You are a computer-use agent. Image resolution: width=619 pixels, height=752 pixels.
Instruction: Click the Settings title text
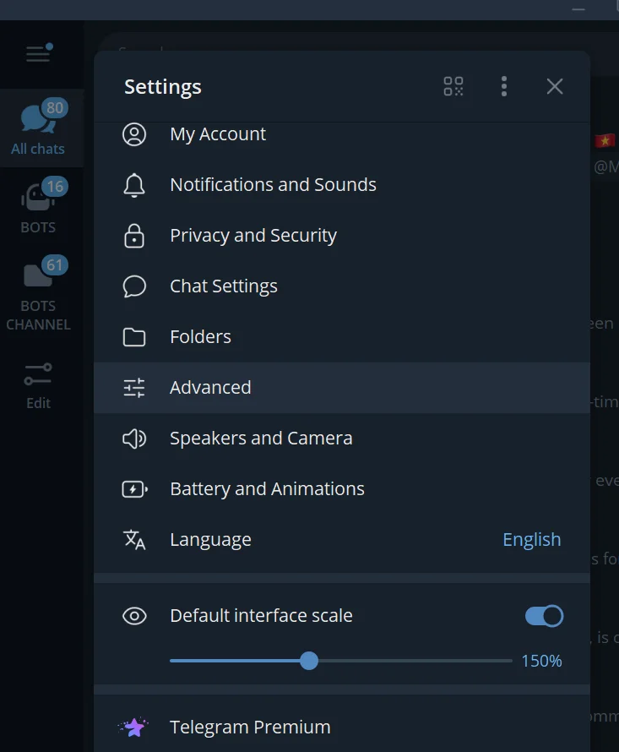point(163,87)
